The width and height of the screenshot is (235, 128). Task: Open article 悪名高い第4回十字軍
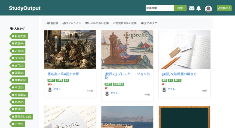[63, 74]
